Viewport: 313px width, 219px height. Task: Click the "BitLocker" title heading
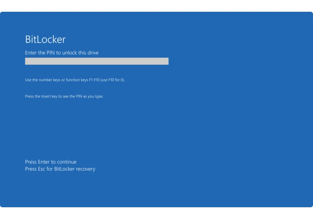(x=45, y=39)
